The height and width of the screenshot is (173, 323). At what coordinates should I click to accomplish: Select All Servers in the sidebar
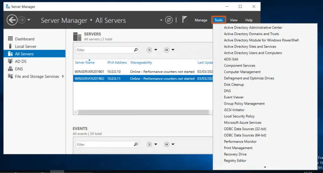click(34, 54)
